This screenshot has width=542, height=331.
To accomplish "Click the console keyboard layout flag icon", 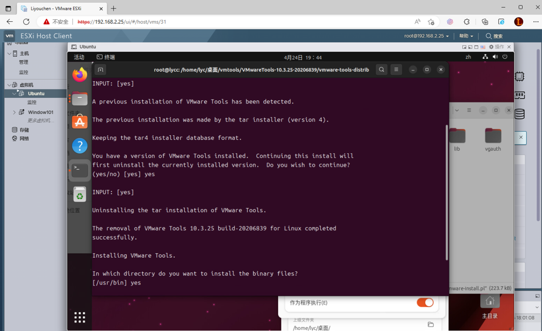I will 483,47.
